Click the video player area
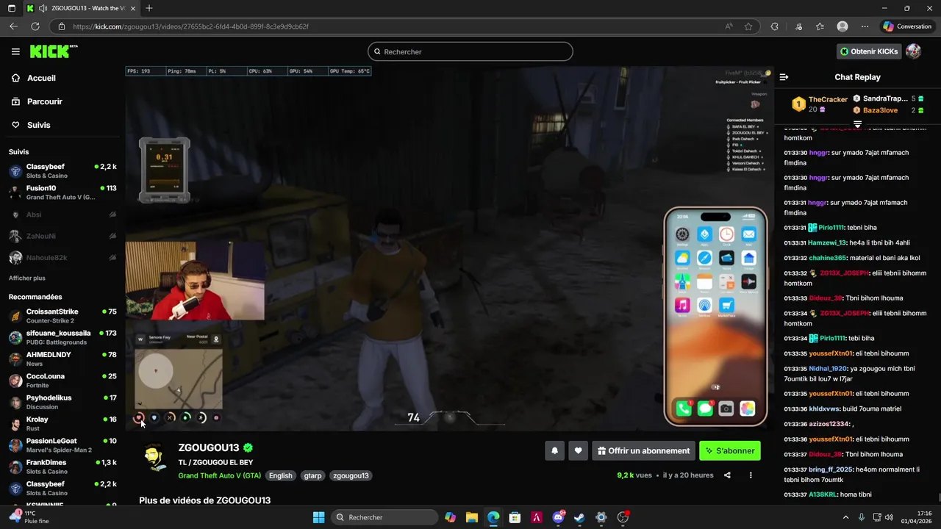 (449, 248)
